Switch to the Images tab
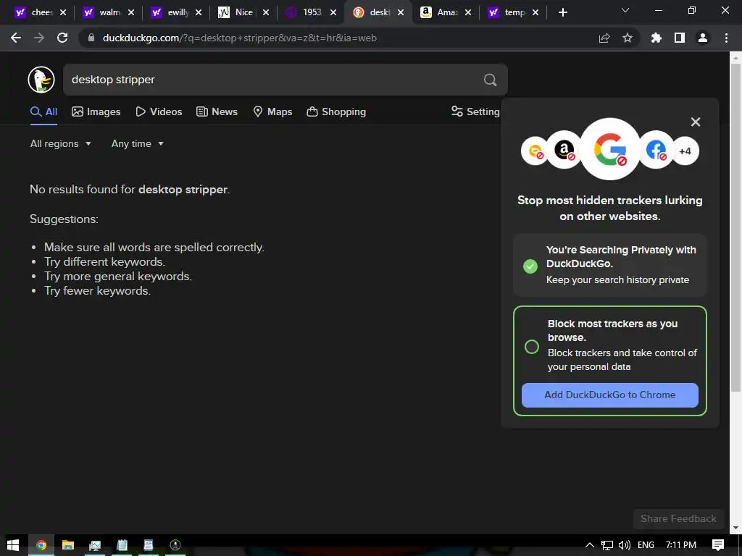This screenshot has height=556, width=742. pyautogui.click(x=96, y=111)
